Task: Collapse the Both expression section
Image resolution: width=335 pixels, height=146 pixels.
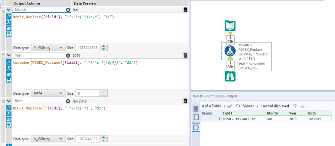Action: (x=8, y=101)
